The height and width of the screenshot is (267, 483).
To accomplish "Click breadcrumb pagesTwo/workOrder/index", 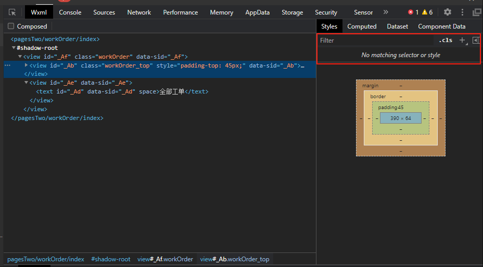I will click(46, 259).
